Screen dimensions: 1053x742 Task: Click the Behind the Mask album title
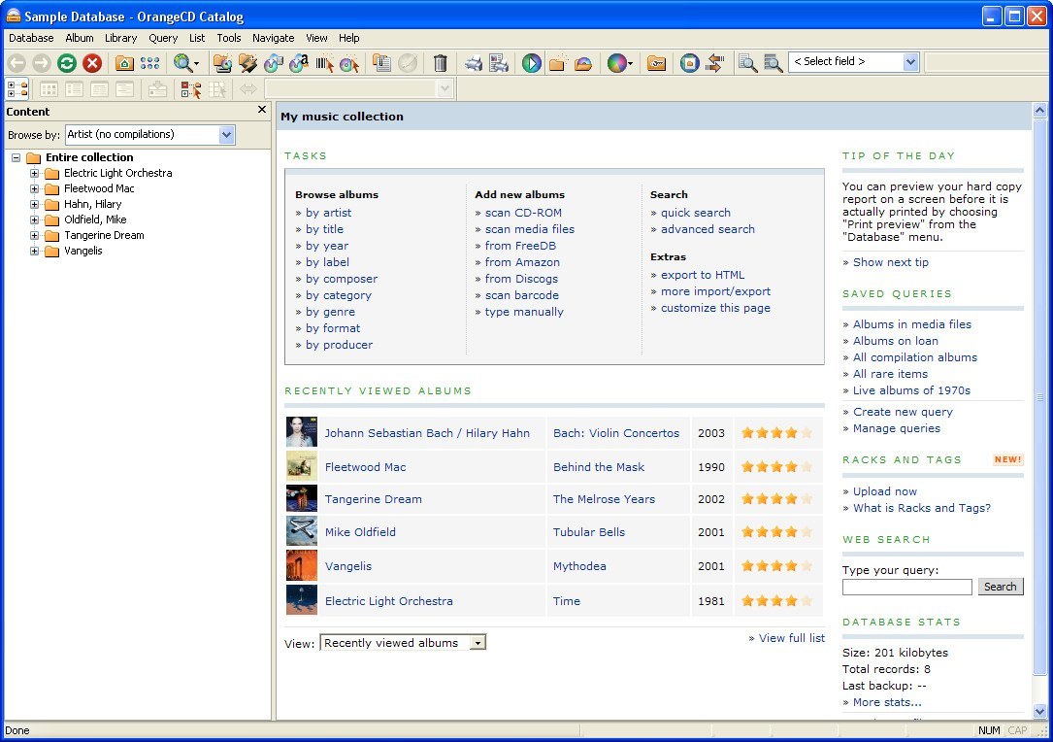coord(599,467)
